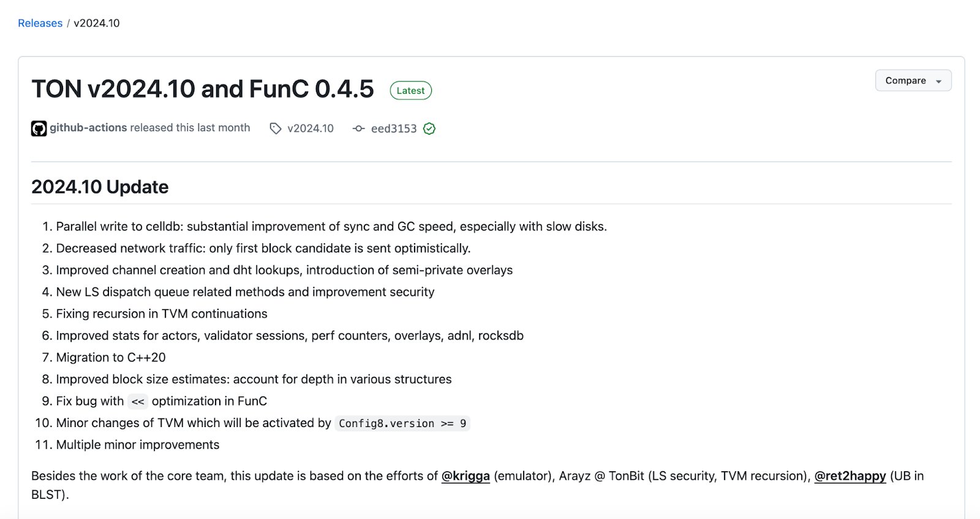Click the tag icon beside v2024.10
The height and width of the screenshot is (519, 980).
click(x=276, y=128)
